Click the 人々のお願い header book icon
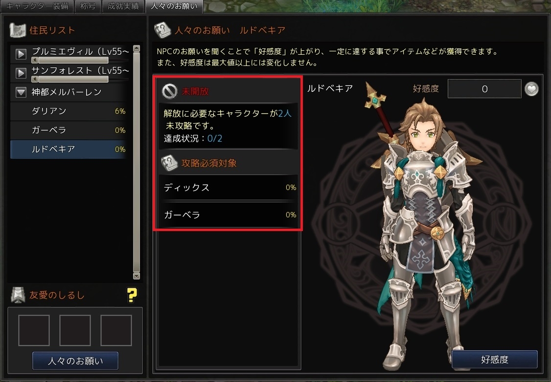Viewport: 551px width, 382px height. pos(162,30)
